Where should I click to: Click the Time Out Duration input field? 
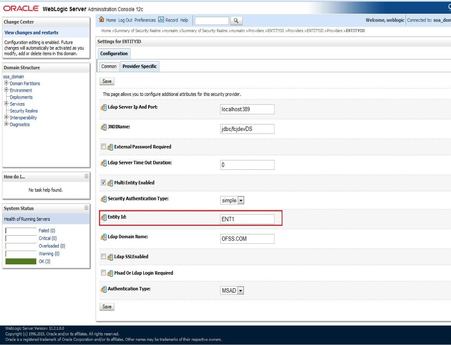(247, 165)
